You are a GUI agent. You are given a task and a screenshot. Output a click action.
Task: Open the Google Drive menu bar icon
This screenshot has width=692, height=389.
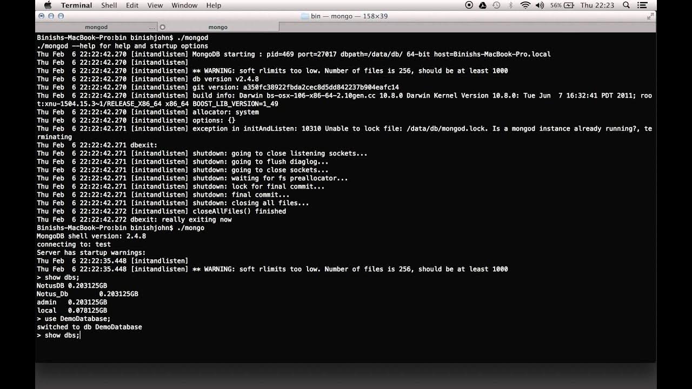coord(483,5)
